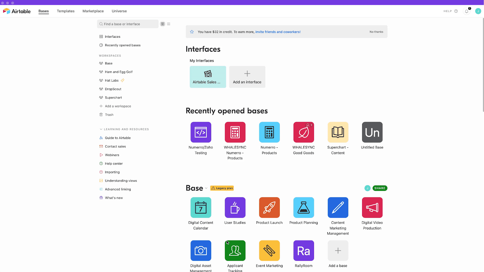This screenshot has height=272, width=484.
Task: Open the Marketplace tab
Action: point(93,11)
